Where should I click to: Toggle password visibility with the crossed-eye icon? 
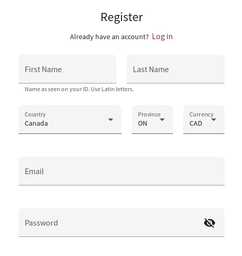[210, 223]
